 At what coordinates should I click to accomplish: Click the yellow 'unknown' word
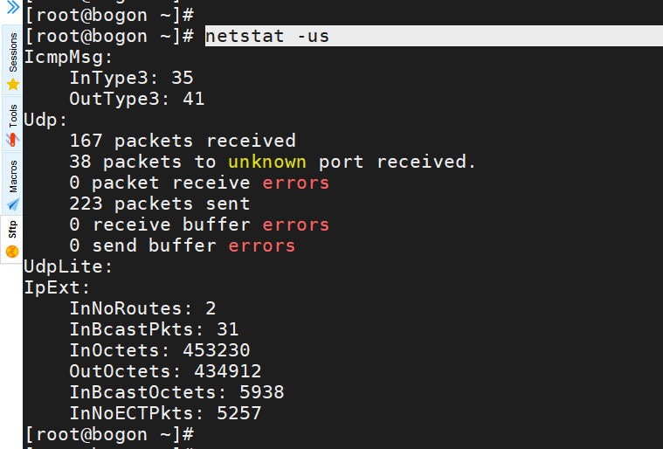tap(267, 162)
